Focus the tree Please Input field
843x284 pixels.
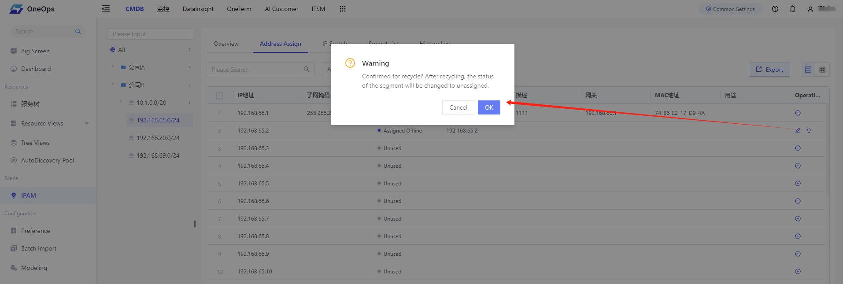pyautogui.click(x=150, y=34)
